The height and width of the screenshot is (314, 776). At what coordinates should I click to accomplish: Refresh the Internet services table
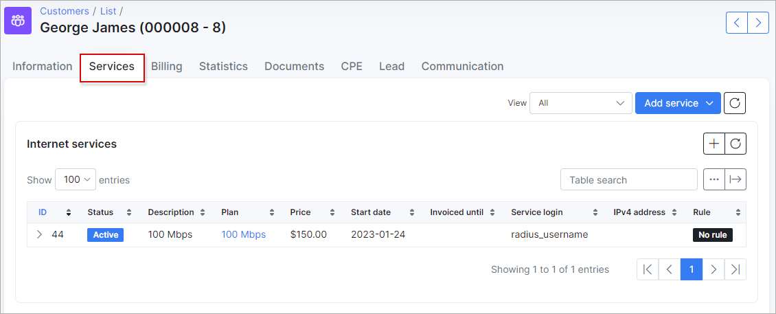736,144
